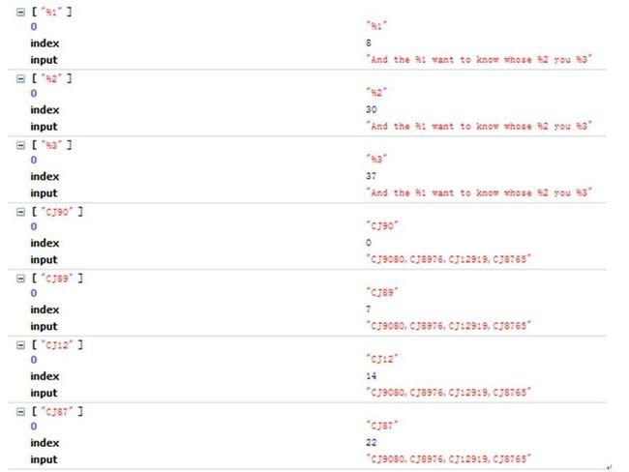629x472 pixels.
Task: Collapse the ["%1"] match entry
Action: point(20,13)
